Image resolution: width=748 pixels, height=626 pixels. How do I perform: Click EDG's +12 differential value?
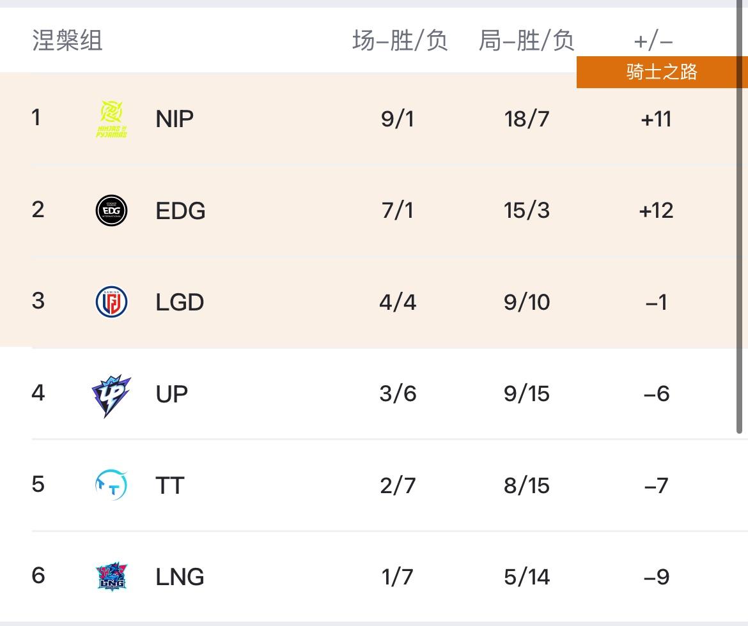click(657, 211)
